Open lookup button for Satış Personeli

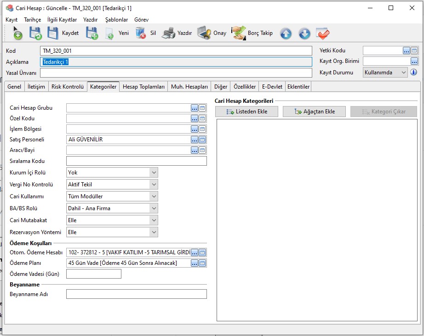click(x=195, y=140)
